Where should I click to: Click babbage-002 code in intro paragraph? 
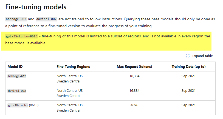click(16, 19)
